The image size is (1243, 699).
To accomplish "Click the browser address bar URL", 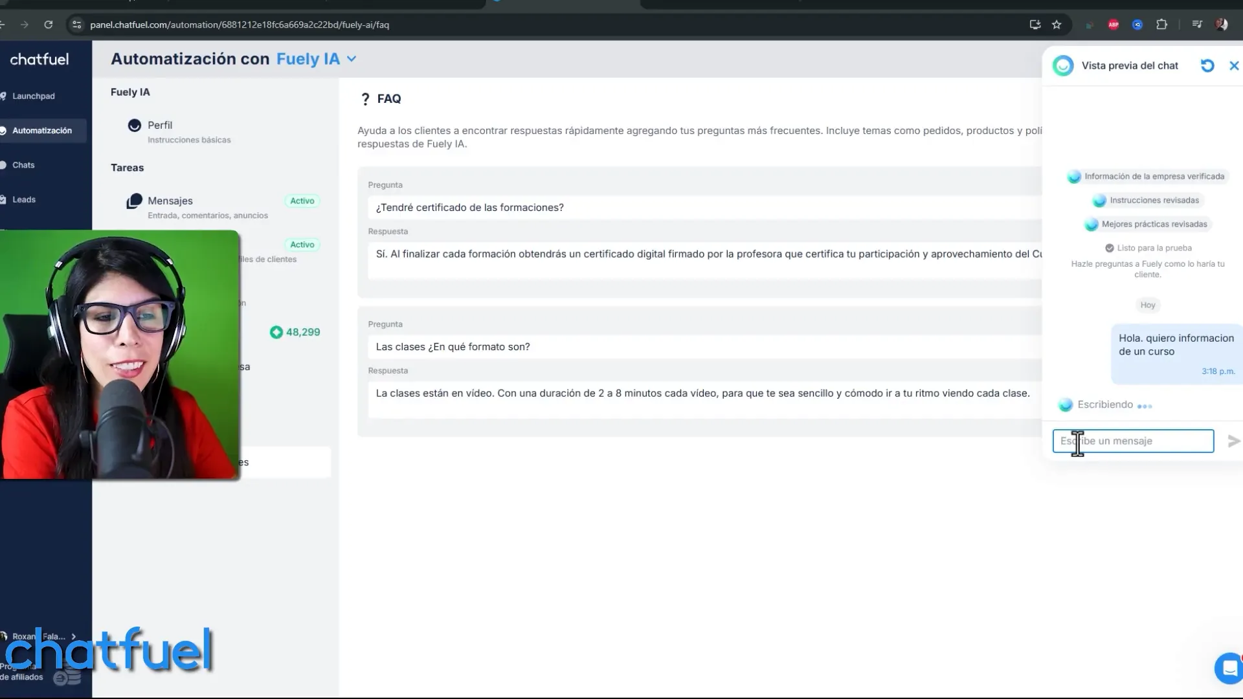I will pyautogui.click(x=240, y=25).
